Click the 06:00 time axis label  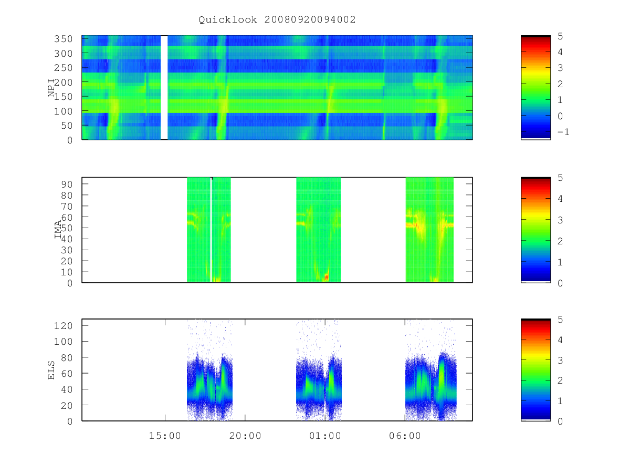click(405, 436)
